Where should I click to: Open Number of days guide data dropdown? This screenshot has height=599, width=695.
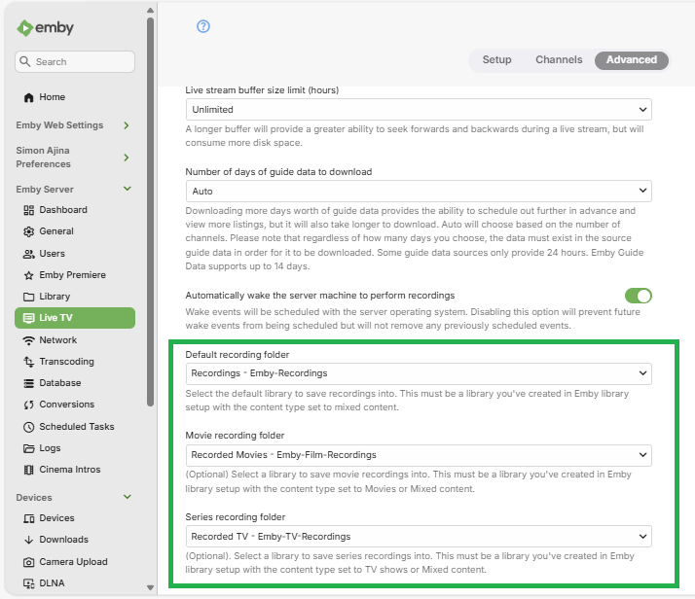pyautogui.click(x=419, y=191)
